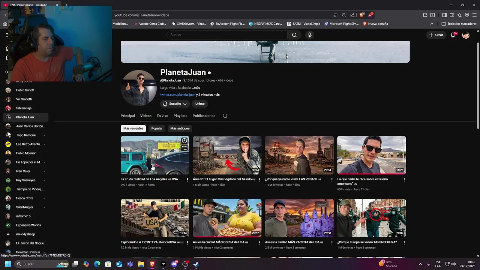The width and height of the screenshot is (480, 270).
Task: Open the YouTube account avatar menu
Action: [466, 35]
